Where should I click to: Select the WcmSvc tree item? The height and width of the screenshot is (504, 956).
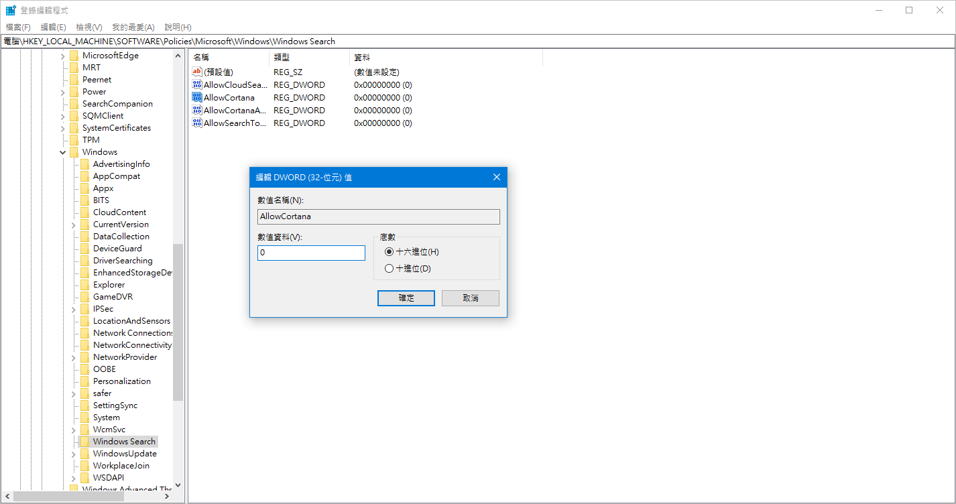click(x=109, y=430)
